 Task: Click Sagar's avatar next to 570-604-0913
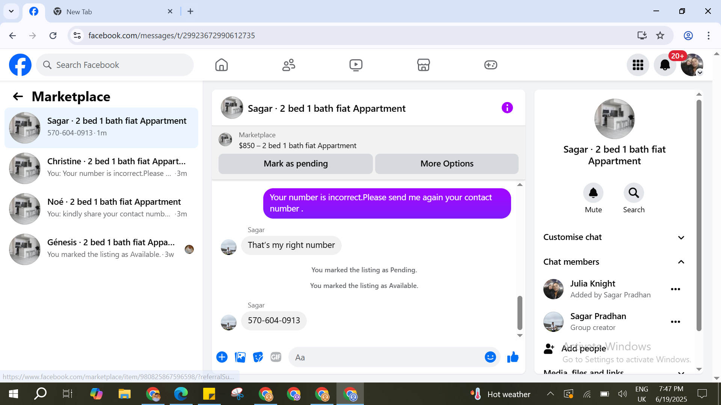(229, 322)
